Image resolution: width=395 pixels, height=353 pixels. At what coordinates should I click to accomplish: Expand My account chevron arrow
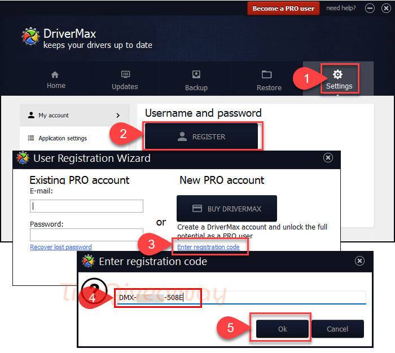coord(118,115)
